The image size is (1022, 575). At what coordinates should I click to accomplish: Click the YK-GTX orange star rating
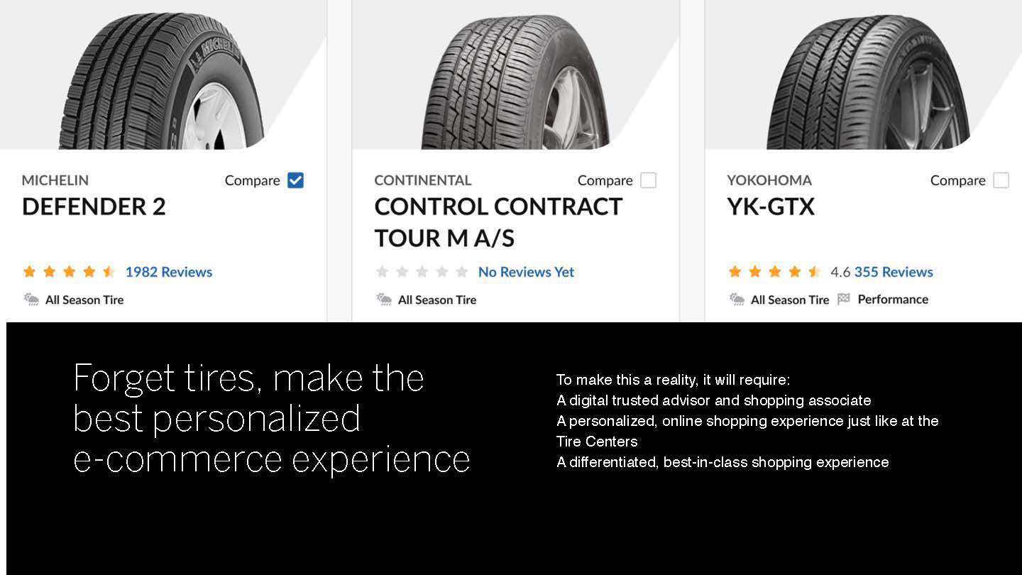point(774,272)
